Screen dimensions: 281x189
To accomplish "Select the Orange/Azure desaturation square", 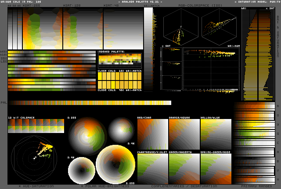I will coord(184,134).
